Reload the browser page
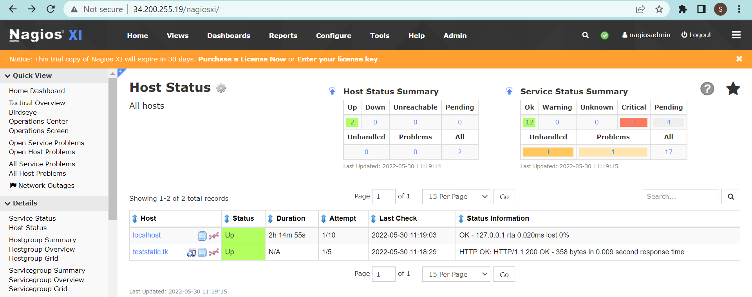Screen dimensions: 752x297 (x=51, y=9)
